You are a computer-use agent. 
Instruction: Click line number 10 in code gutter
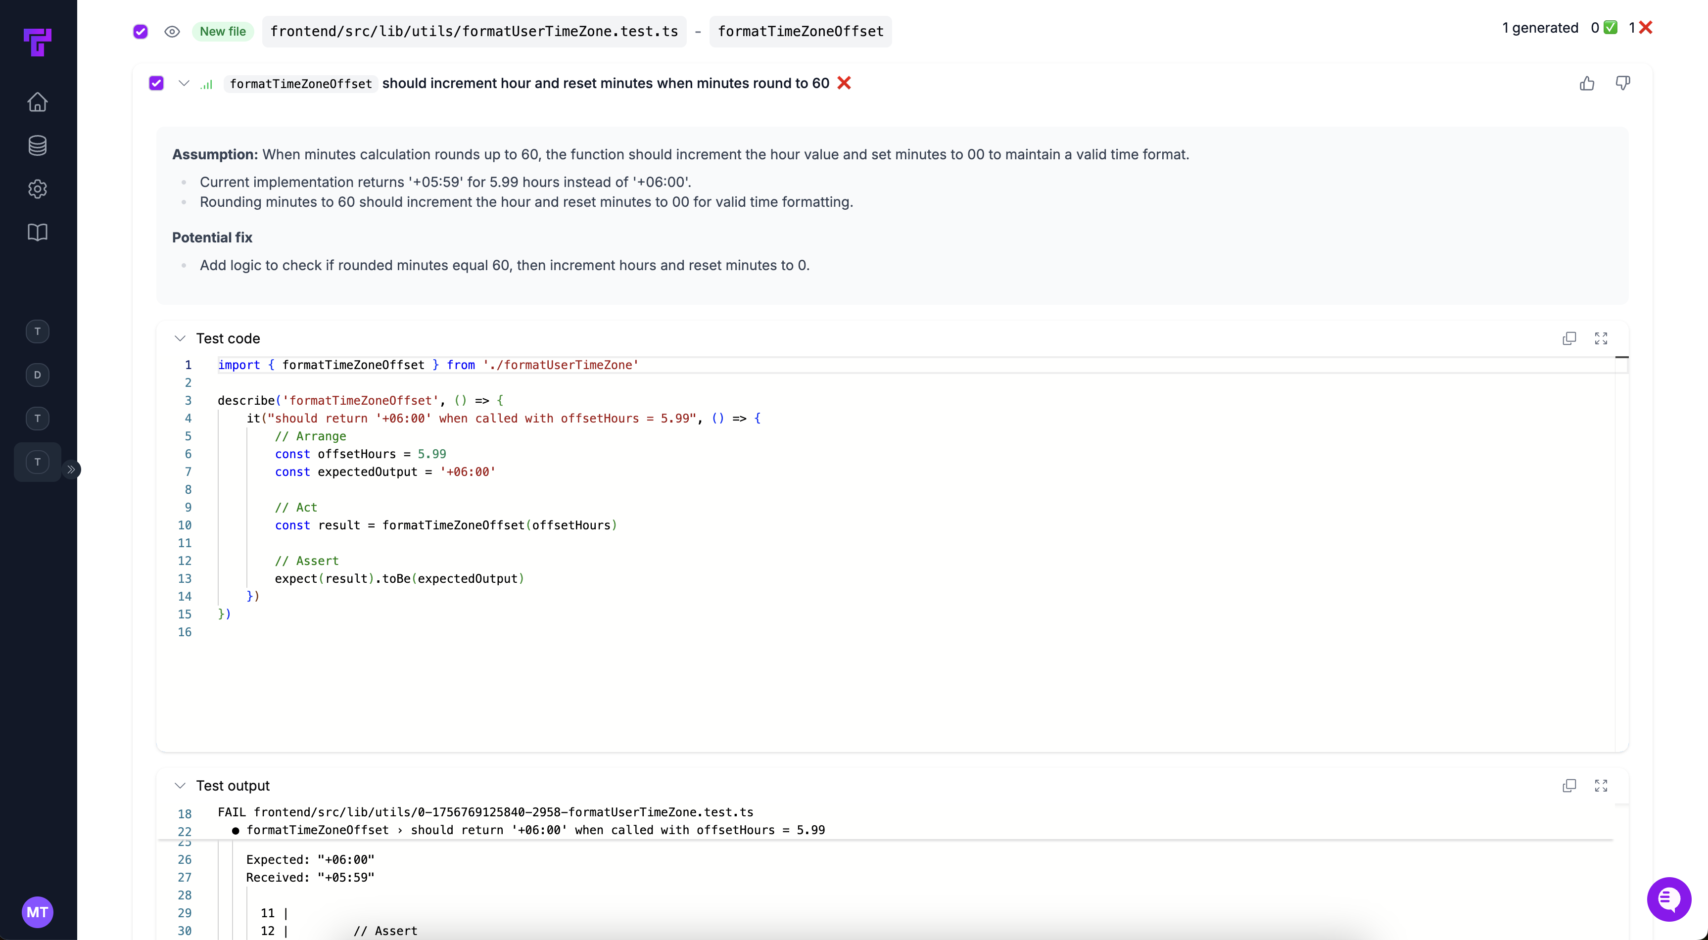pos(185,525)
